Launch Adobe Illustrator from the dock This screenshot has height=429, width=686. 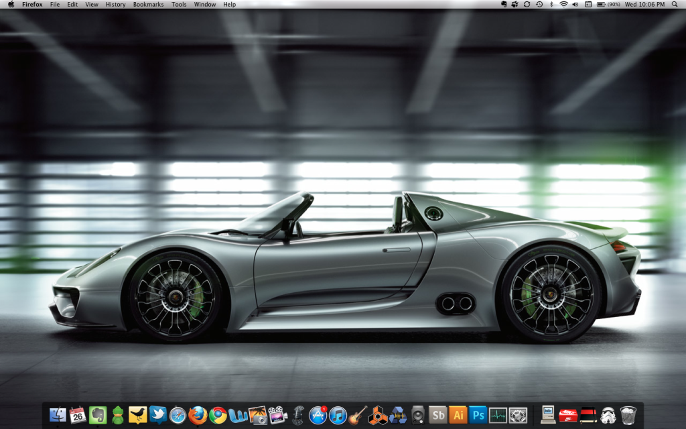coord(458,415)
